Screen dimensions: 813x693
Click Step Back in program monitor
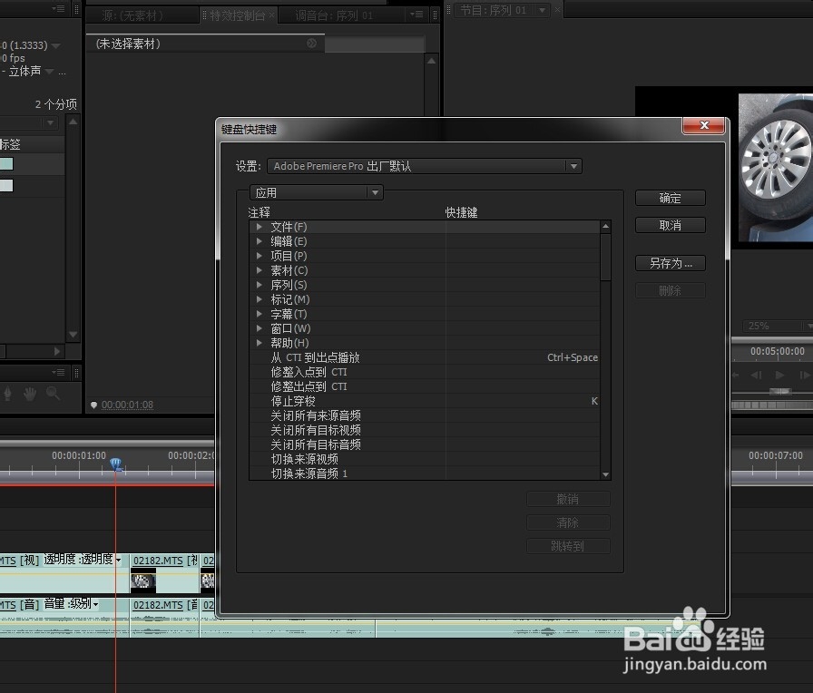click(757, 375)
